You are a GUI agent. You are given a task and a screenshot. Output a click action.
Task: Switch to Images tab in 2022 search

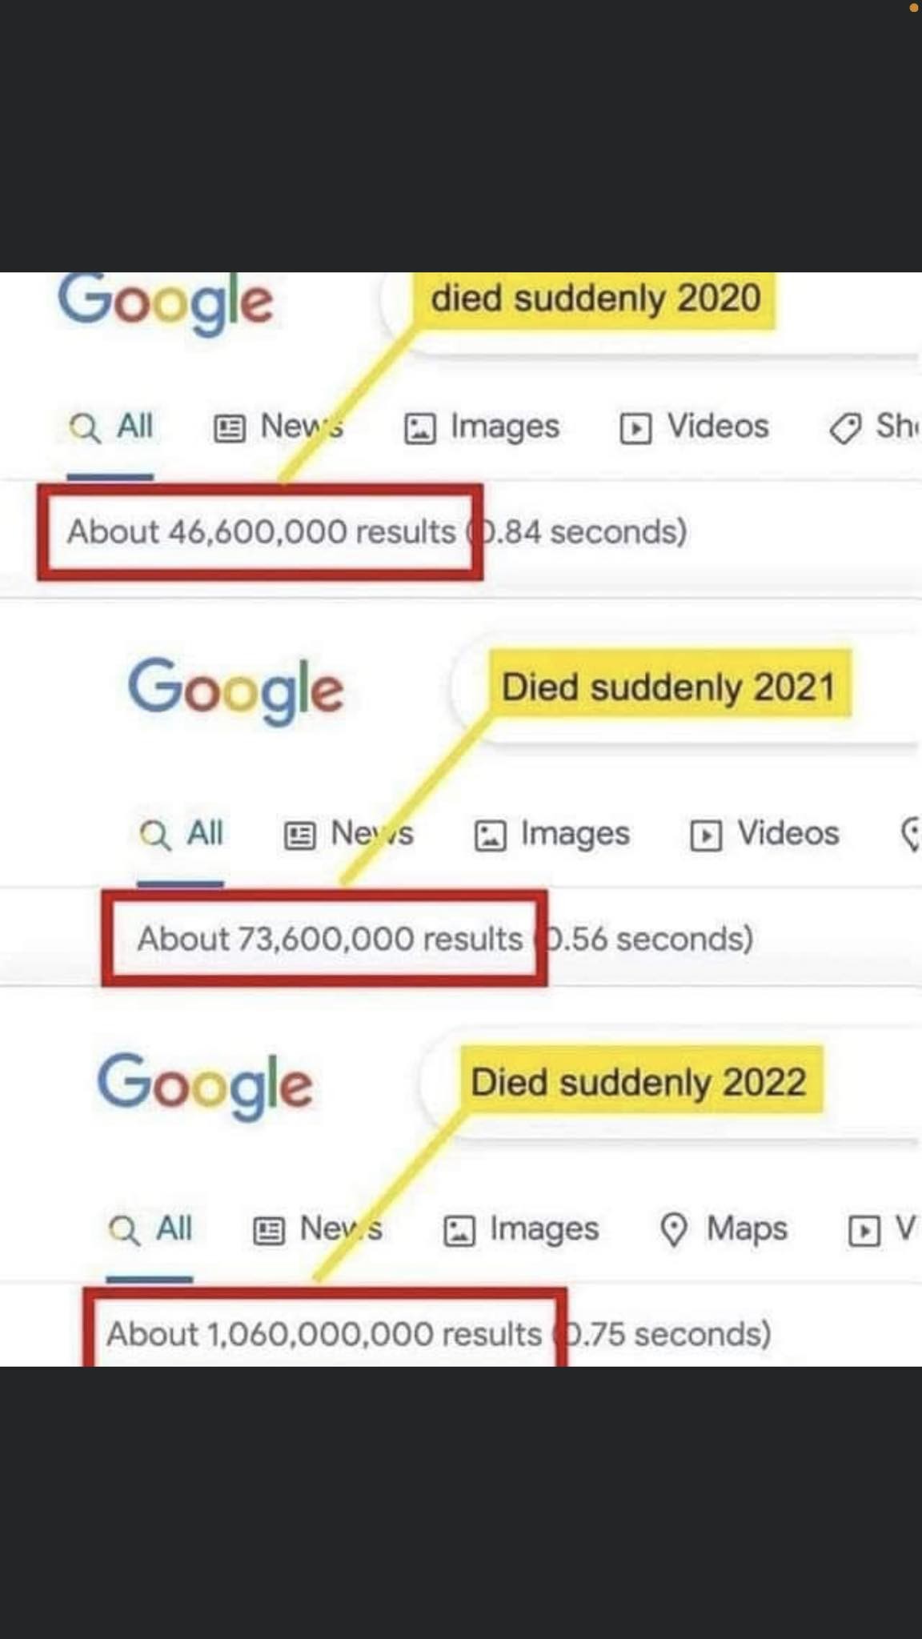click(543, 1229)
